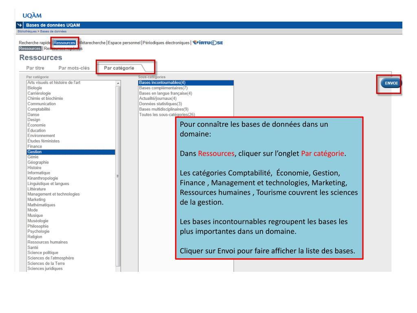
Task: Open Ressources in the top menu
Action: click(x=64, y=42)
